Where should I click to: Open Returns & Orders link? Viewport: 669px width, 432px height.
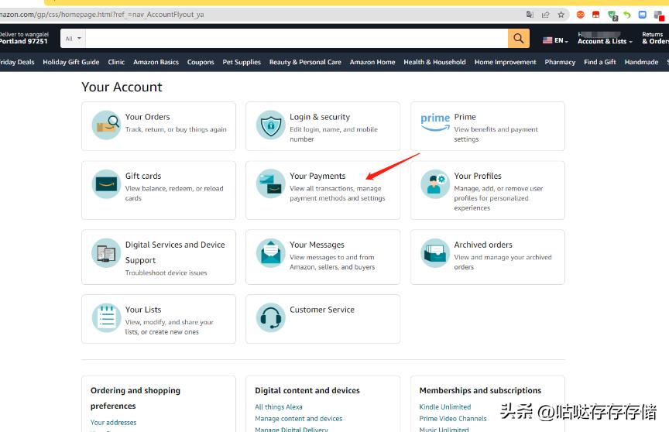point(655,38)
